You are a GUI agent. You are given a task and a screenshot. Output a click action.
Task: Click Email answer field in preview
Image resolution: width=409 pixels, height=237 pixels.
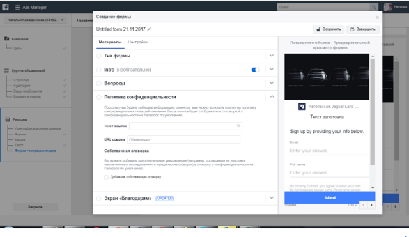[x=329, y=151]
